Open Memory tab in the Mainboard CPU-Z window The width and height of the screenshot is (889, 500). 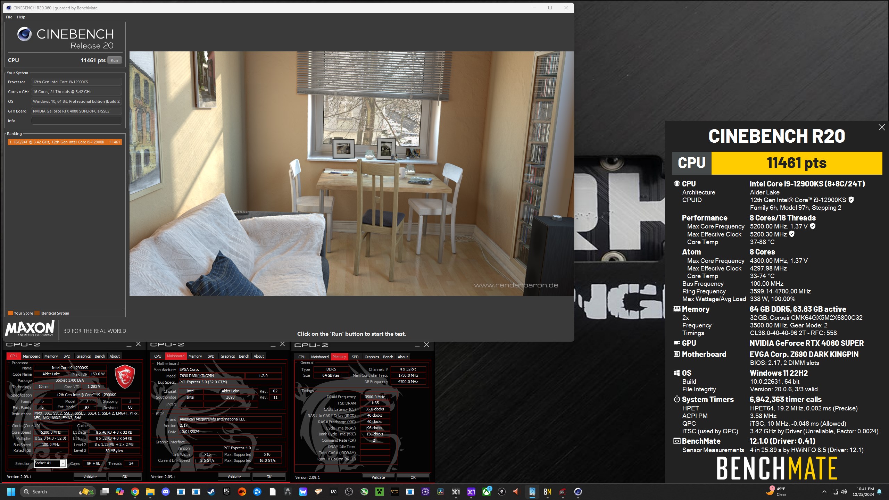point(195,356)
